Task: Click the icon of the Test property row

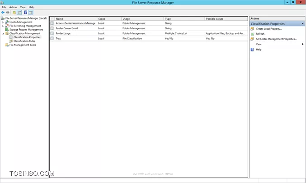Action: (52, 39)
